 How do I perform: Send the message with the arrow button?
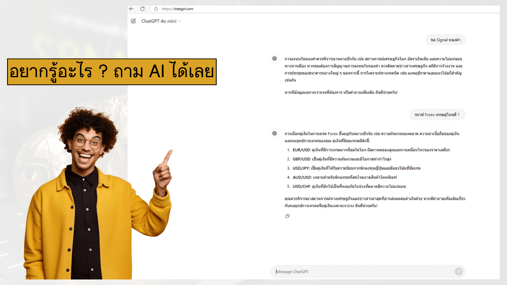click(459, 272)
